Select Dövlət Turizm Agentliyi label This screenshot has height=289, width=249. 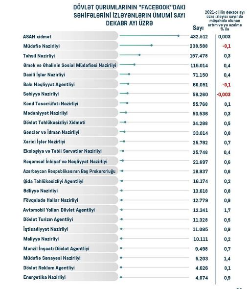tap(48, 219)
